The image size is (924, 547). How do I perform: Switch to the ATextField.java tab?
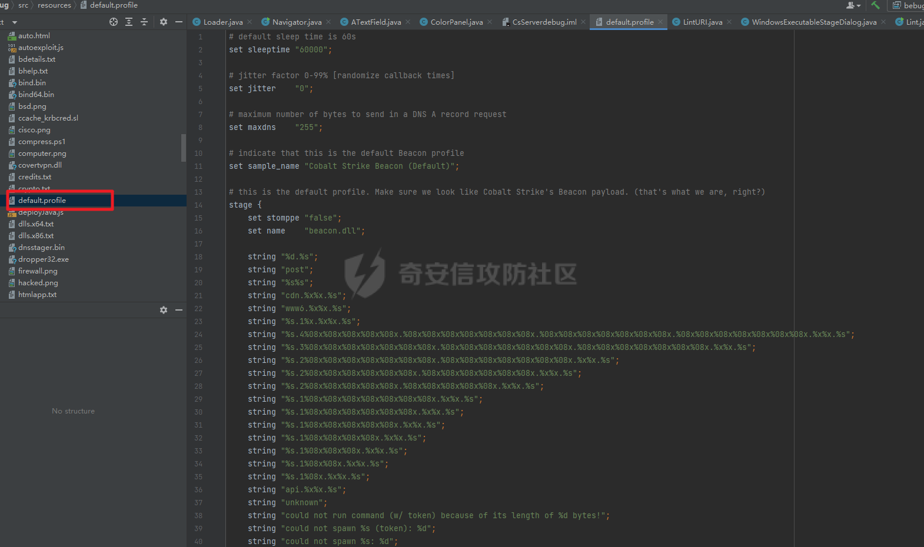(376, 22)
